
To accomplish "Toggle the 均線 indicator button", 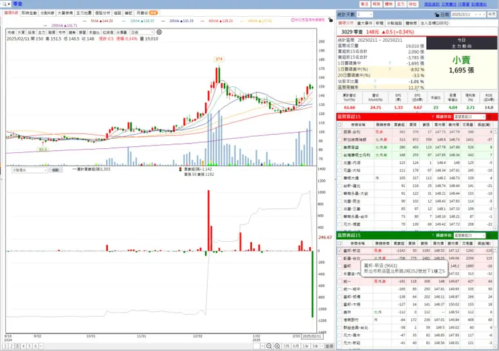I will click(x=11, y=32).
